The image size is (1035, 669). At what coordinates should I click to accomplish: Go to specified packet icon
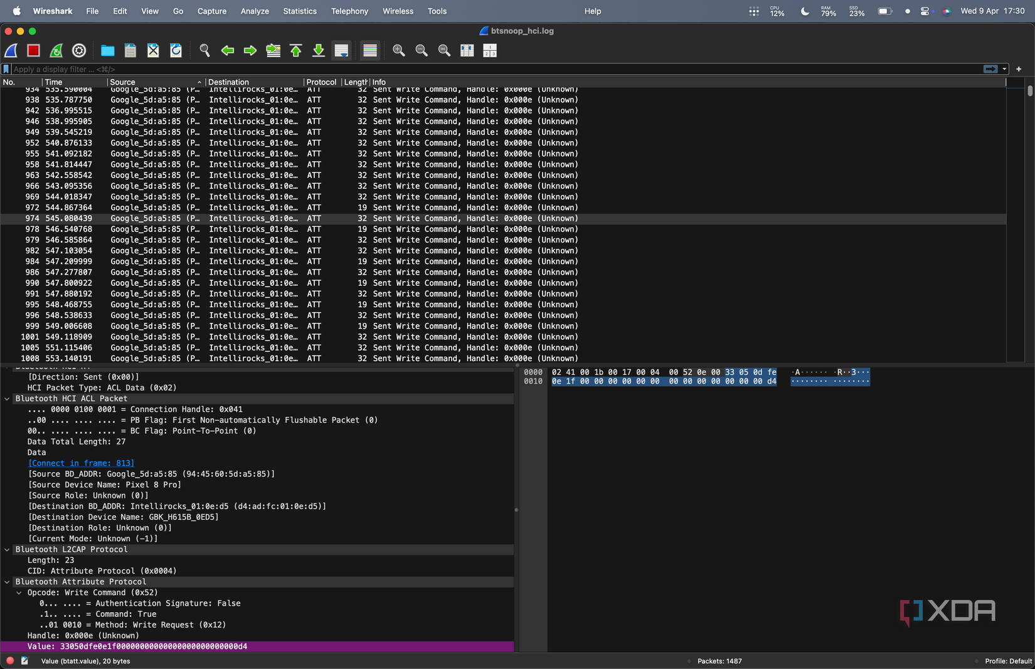coord(273,51)
